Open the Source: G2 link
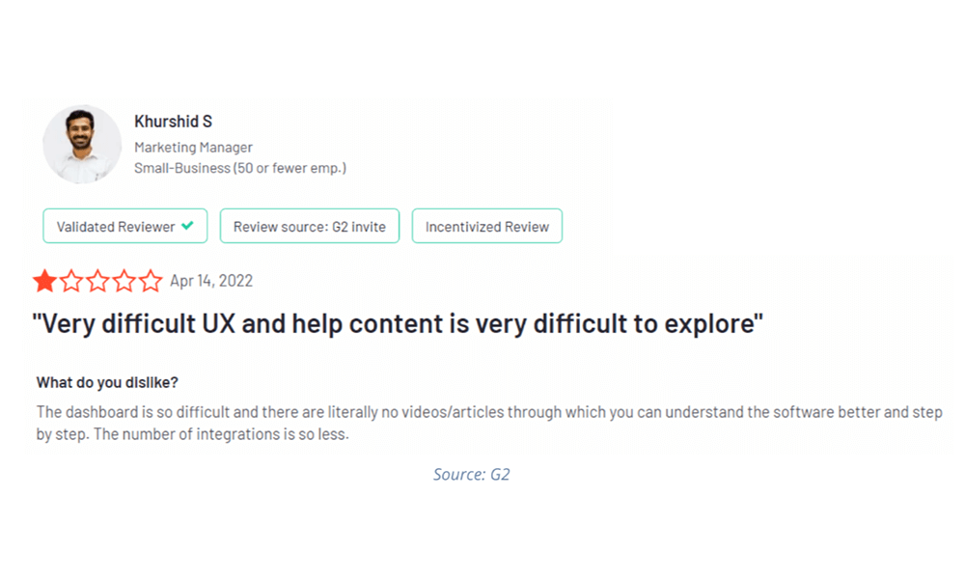 [472, 474]
